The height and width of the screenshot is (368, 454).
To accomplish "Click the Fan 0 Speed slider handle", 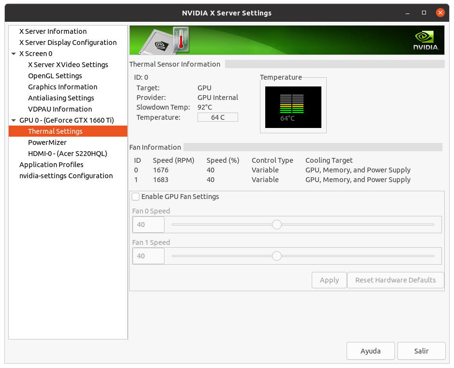I will click(x=277, y=225).
